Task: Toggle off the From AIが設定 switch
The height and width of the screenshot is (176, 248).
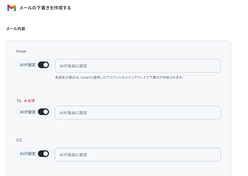Action: click(43, 65)
